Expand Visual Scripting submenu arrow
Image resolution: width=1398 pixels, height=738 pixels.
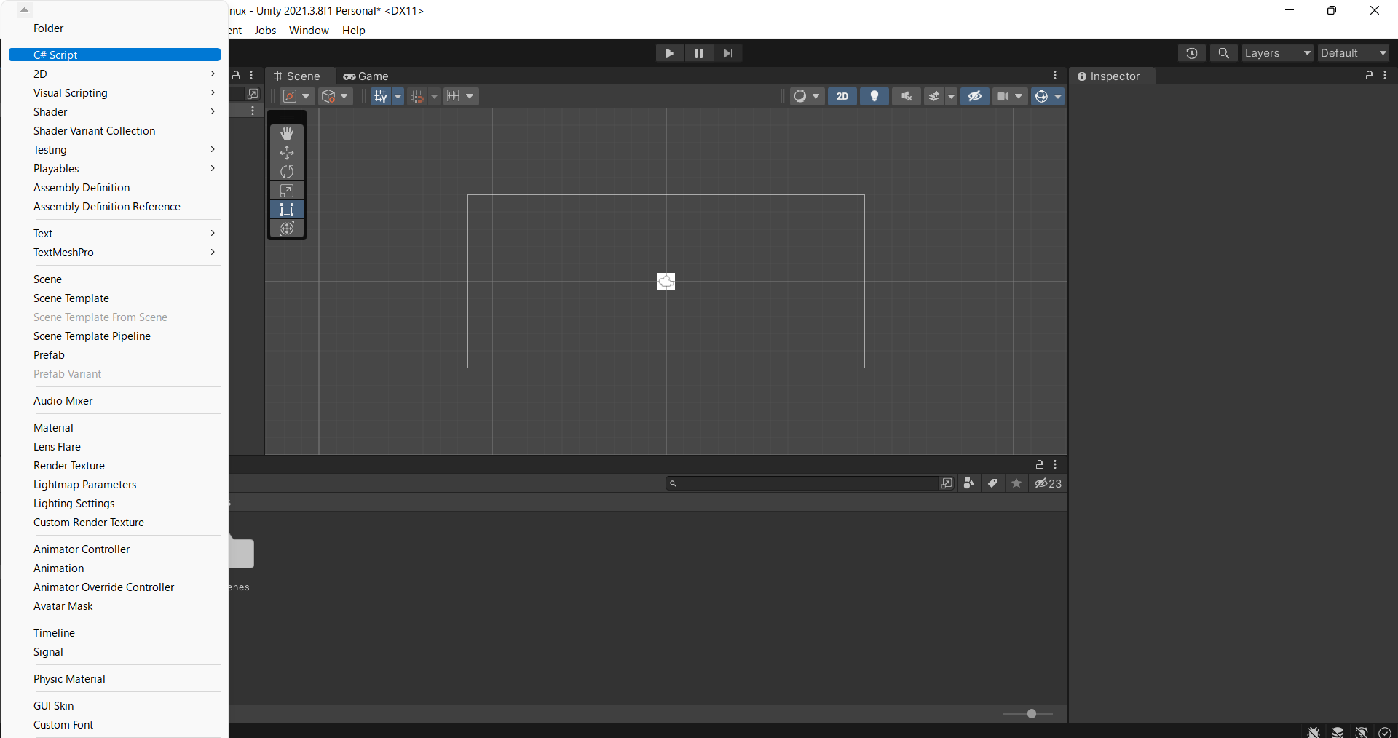click(213, 92)
